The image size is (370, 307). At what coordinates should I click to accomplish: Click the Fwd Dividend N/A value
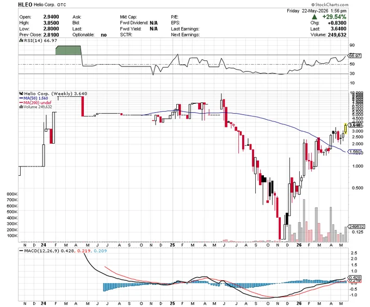153,23
